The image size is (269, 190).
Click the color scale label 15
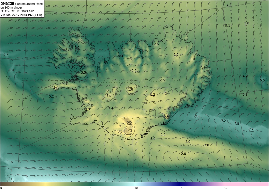181,188
